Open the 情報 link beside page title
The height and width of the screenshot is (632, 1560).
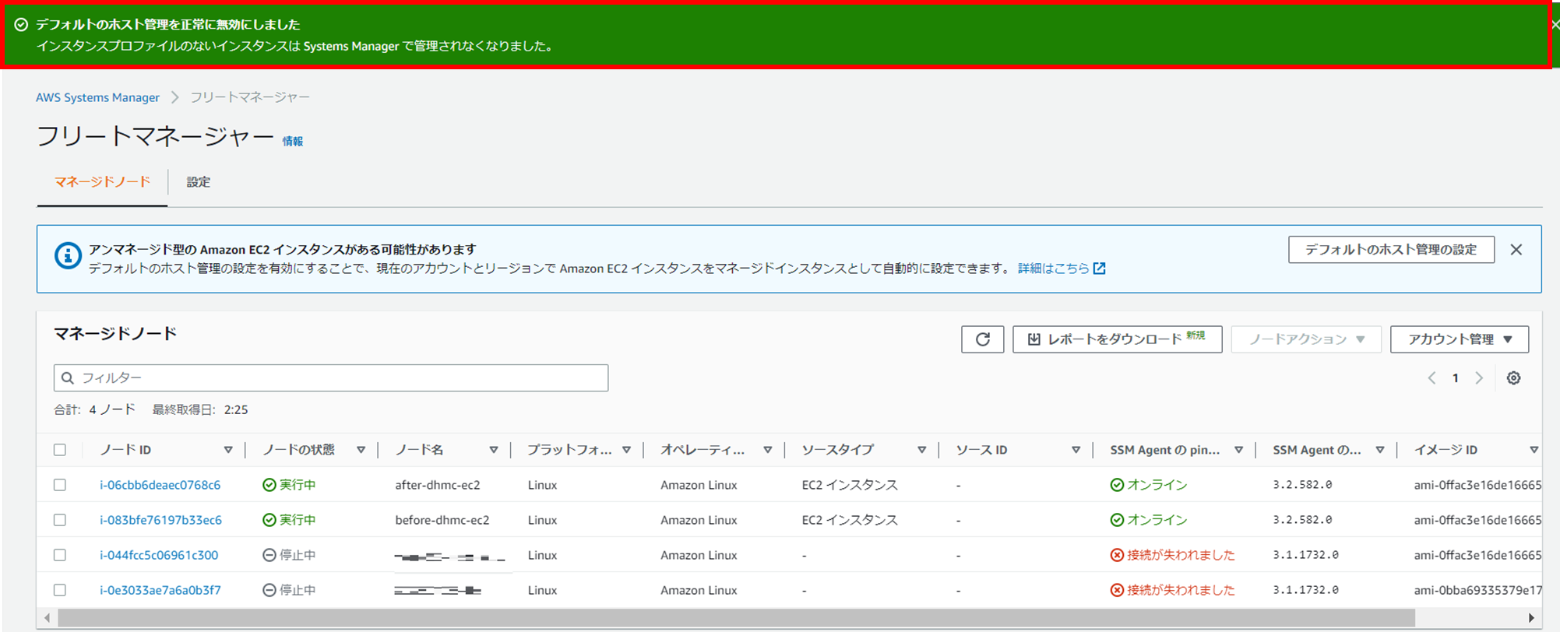point(293,142)
